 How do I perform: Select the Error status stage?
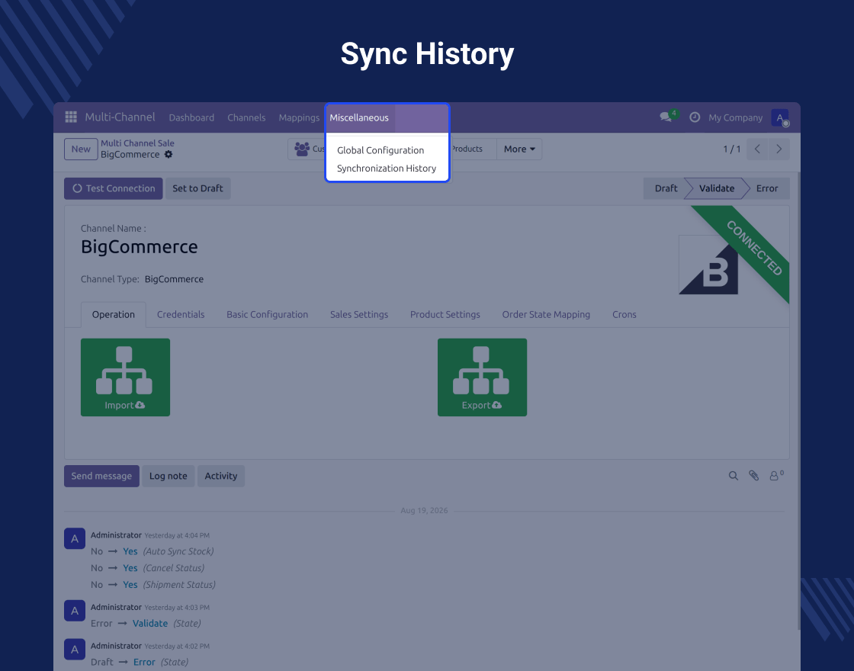tap(767, 188)
